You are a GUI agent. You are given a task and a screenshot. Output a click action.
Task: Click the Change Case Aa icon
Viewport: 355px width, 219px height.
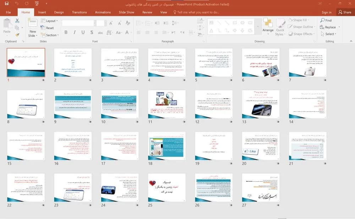tap(118, 32)
